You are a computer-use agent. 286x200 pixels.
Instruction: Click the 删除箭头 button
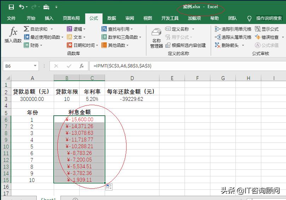(x=227, y=45)
